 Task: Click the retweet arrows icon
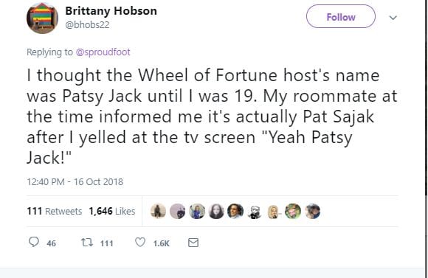[x=87, y=243]
